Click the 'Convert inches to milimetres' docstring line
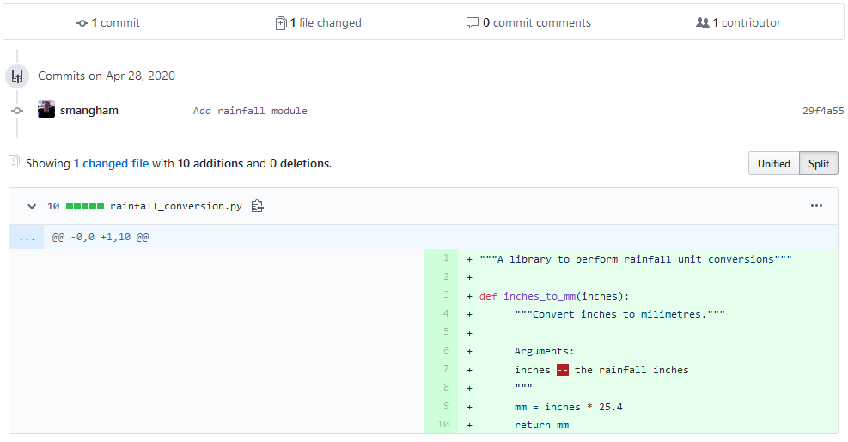The image size is (848, 442). pos(619,314)
